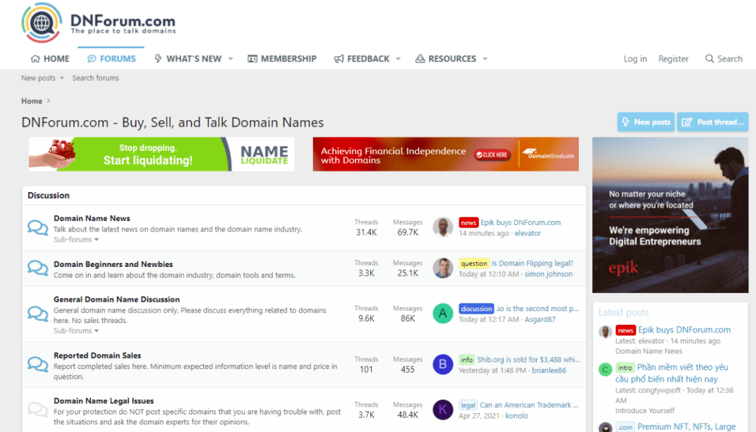Open the Domain Name News forum title
The width and height of the screenshot is (756, 432).
[92, 218]
